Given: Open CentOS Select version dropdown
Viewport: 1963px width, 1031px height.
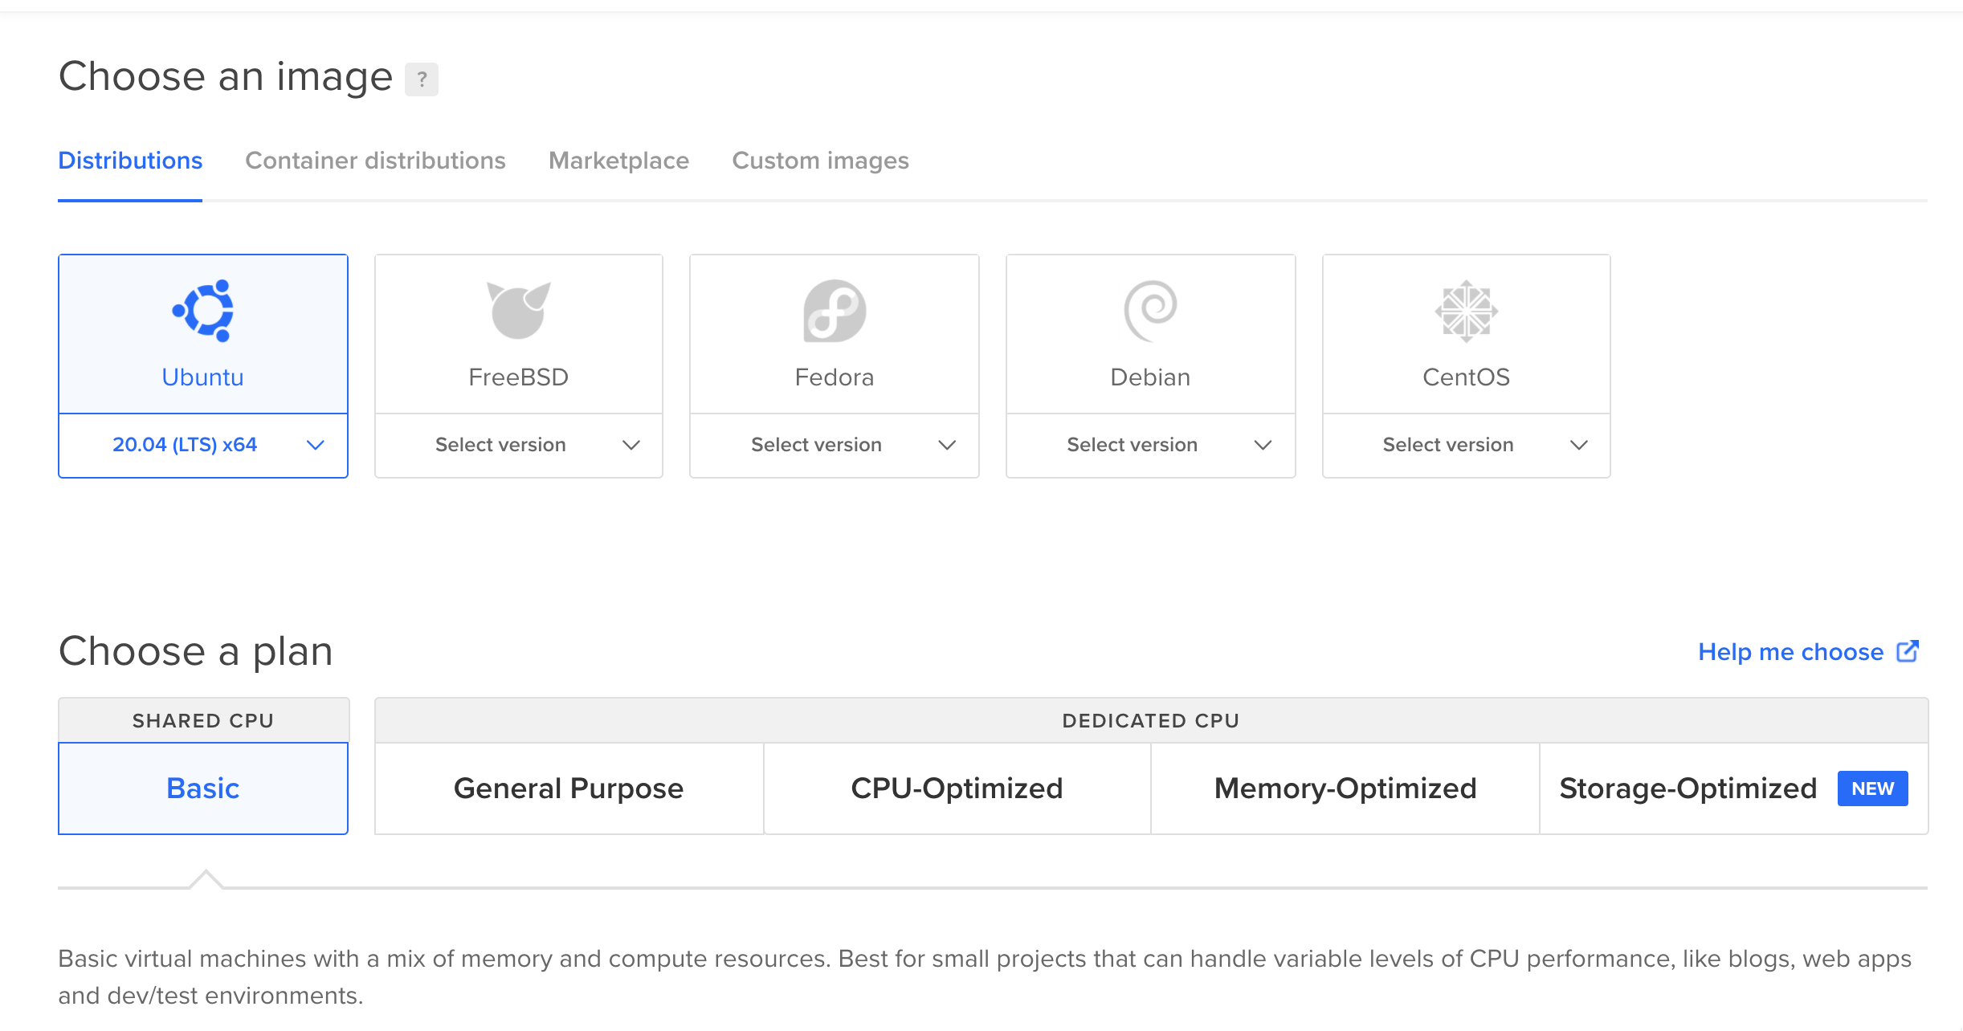Looking at the screenshot, I should (x=1467, y=445).
